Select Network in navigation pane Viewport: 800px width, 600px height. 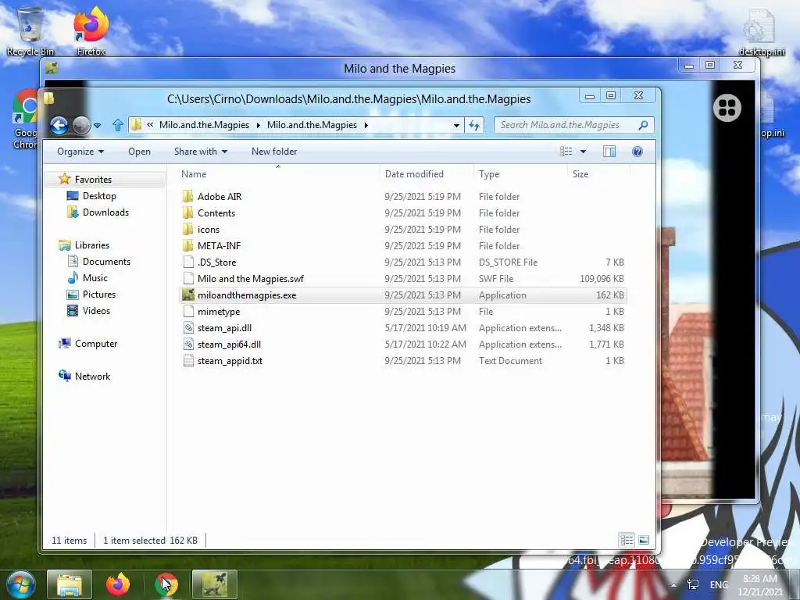coord(92,376)
